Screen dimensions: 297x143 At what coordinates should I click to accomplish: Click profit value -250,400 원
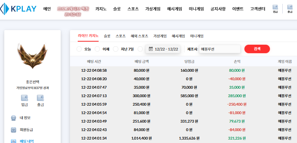point(237,104)
